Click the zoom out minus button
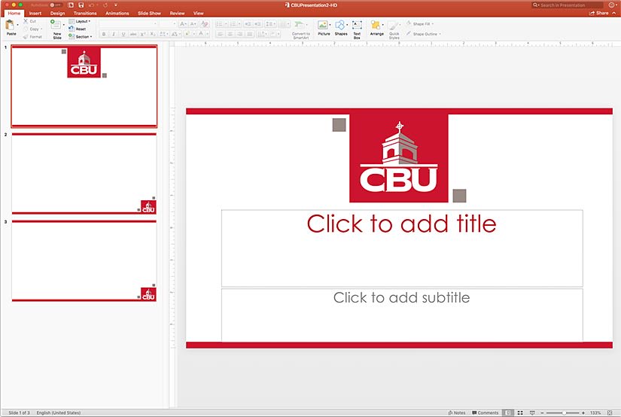 tap(542, 412)
